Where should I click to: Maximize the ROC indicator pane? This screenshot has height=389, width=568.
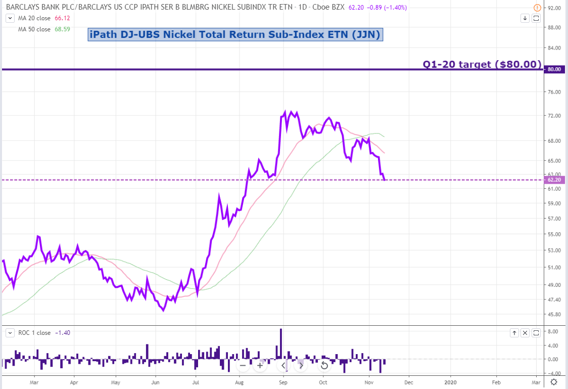(x=537, y=333)
